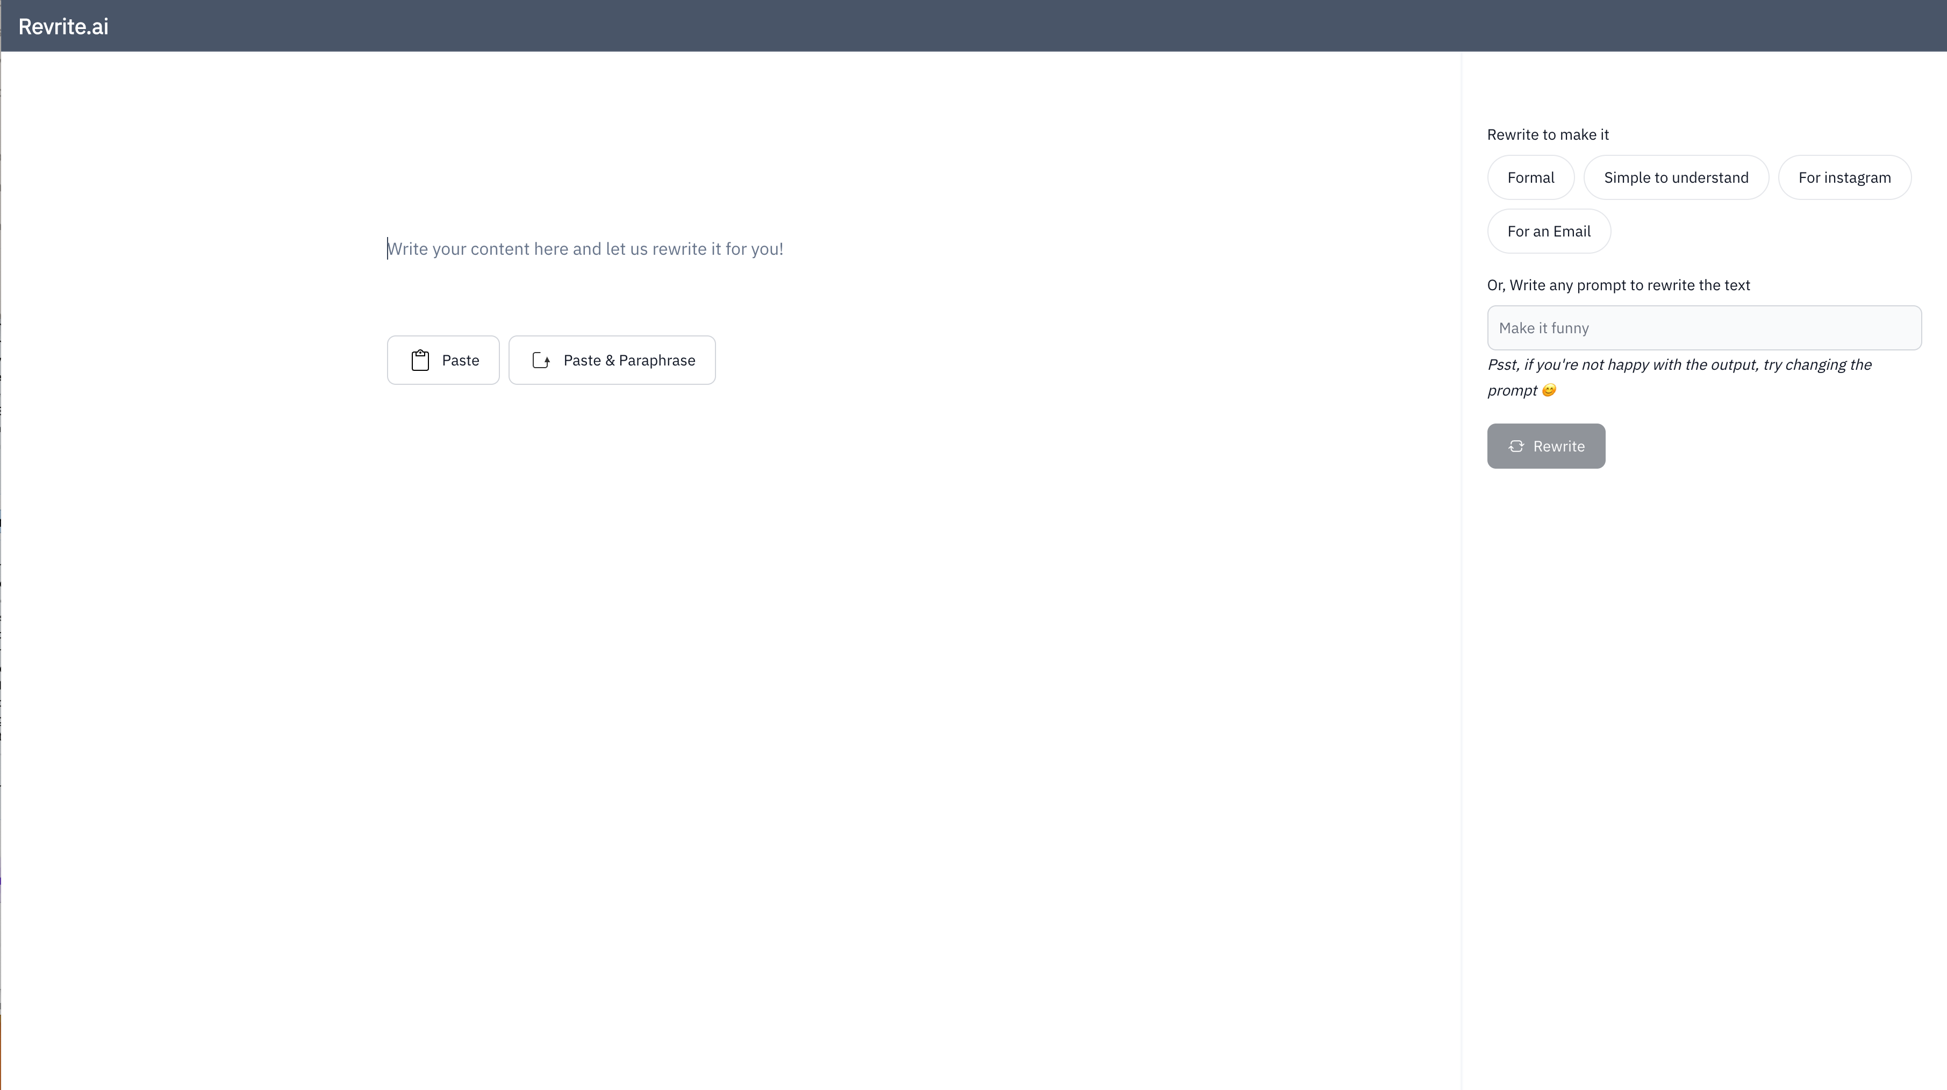Click the Rewrite to make it heading
The height and width of the screenshot is (1090, 1947).
[1547, 134]
